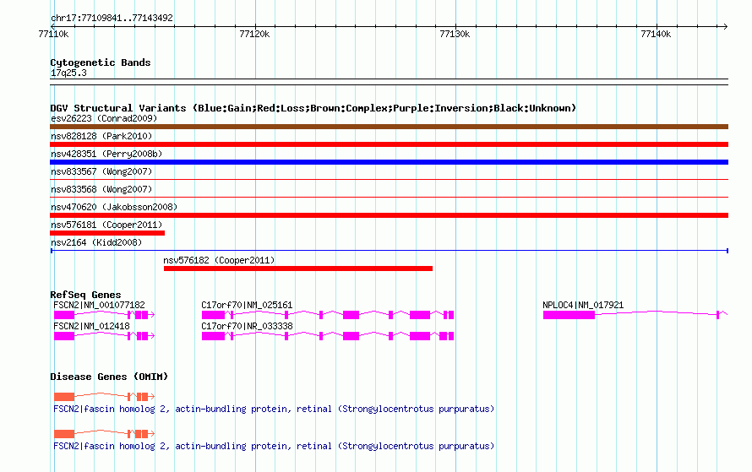752x472 pixels.
Task: Open the second FSCN2 fascin homolog 2 link
Action: tap(274, 446)
